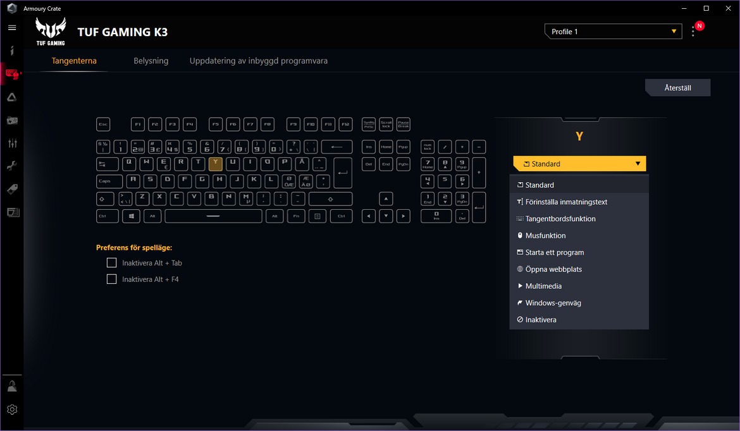Open the game library controller icon
The height and width of the screenshot is (431, 740).
point(12,120)
